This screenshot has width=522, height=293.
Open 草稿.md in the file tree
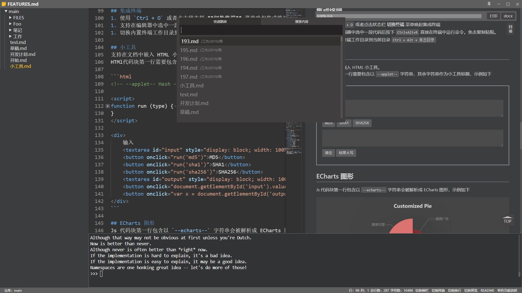coord(18,48)
